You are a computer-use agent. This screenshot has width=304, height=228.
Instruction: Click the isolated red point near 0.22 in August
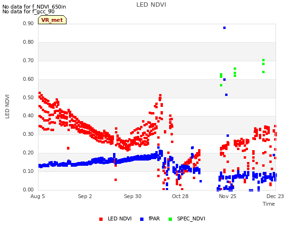click(x=68, y=148)
